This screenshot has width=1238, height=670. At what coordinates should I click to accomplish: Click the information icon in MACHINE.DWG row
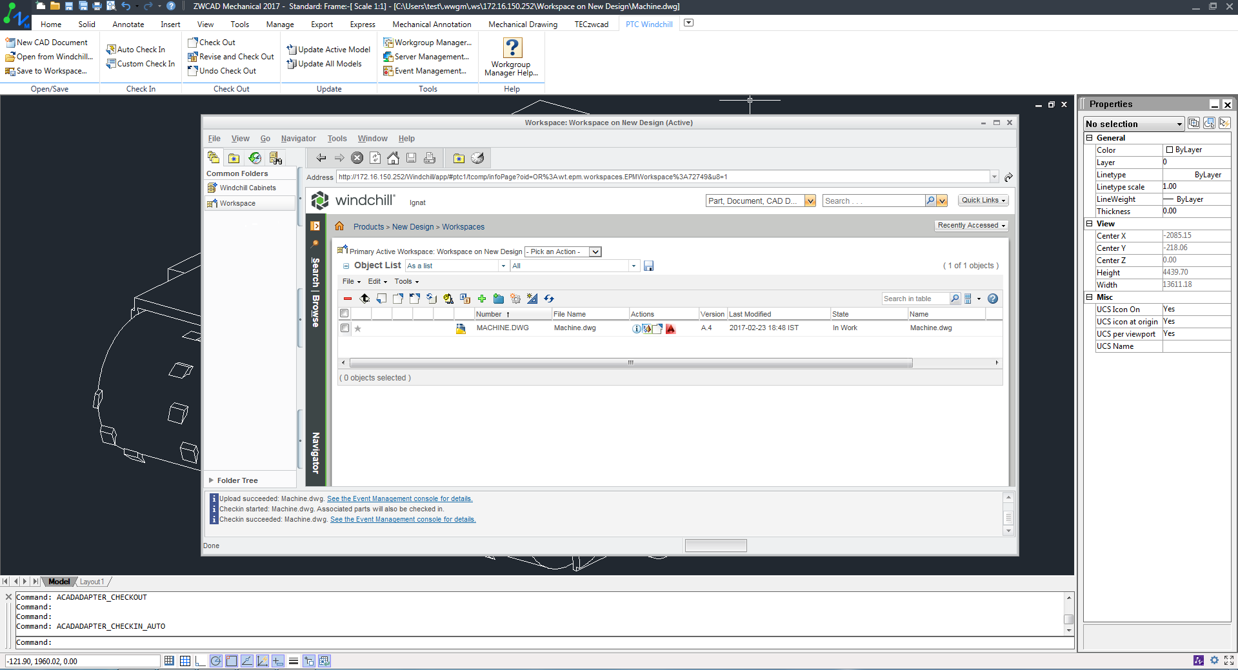coord(636,329)
